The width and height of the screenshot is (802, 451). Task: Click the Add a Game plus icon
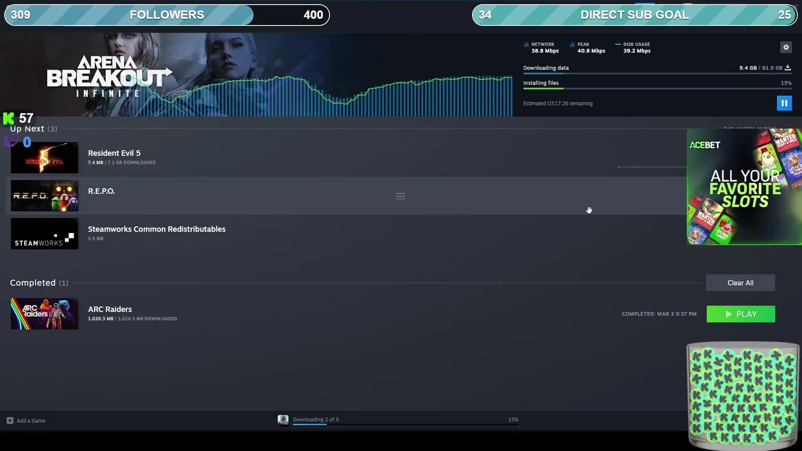coord(9,420)
